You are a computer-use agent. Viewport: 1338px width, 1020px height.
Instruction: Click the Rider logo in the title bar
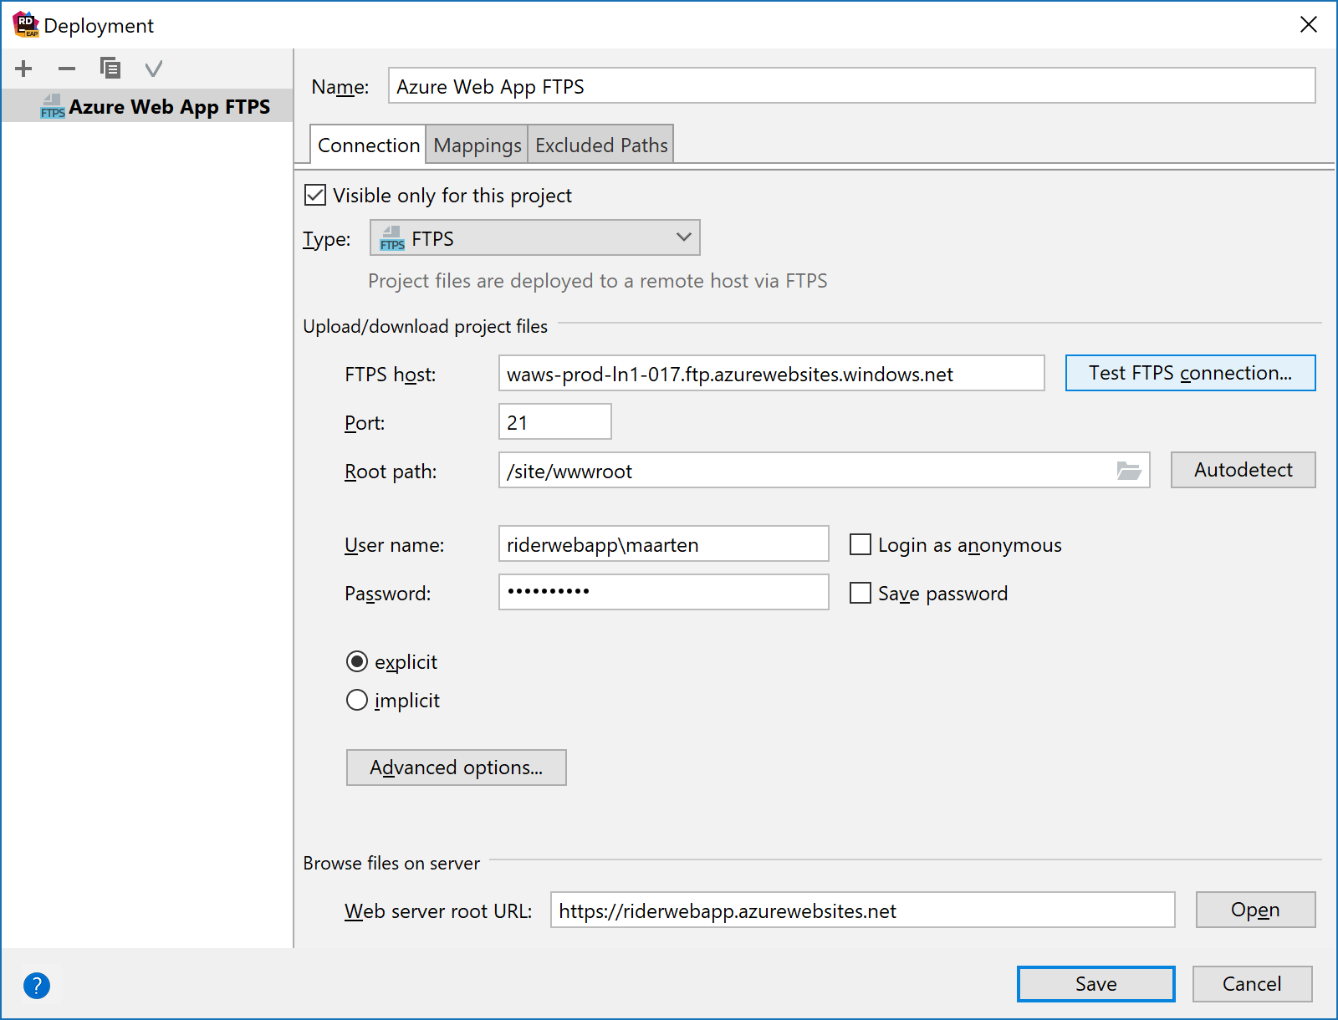coord(25,24)
